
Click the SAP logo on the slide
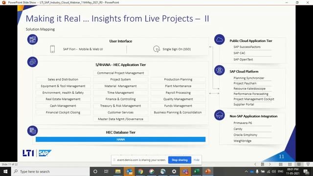click(45, 153)
